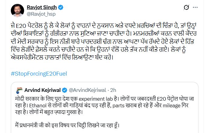Click the last Punjabi line ending "ਬੰਦ ਕਰੋ"
The height and width of the screenshot is (133, 212).
[x=62, y=57]
